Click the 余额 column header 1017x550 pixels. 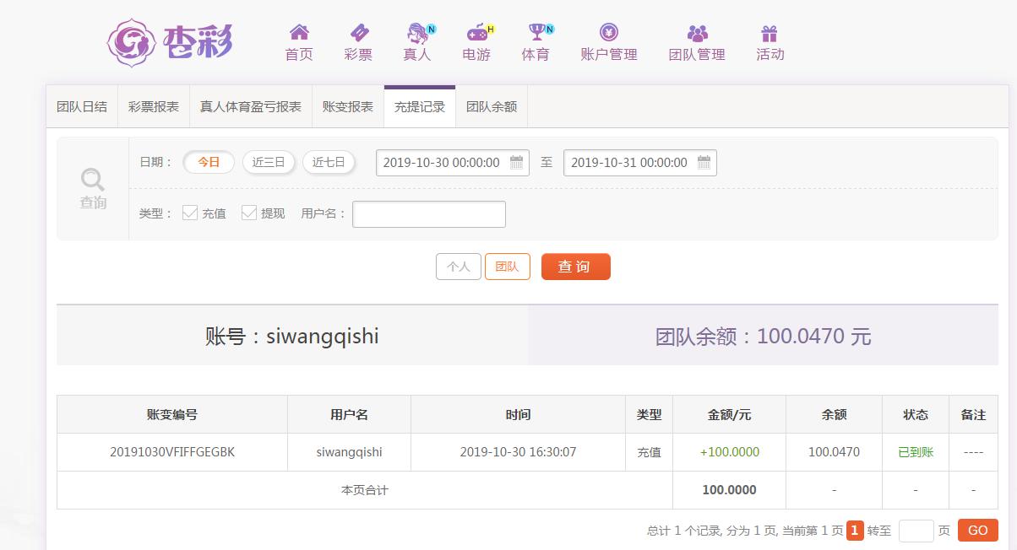tap(834, 414)
